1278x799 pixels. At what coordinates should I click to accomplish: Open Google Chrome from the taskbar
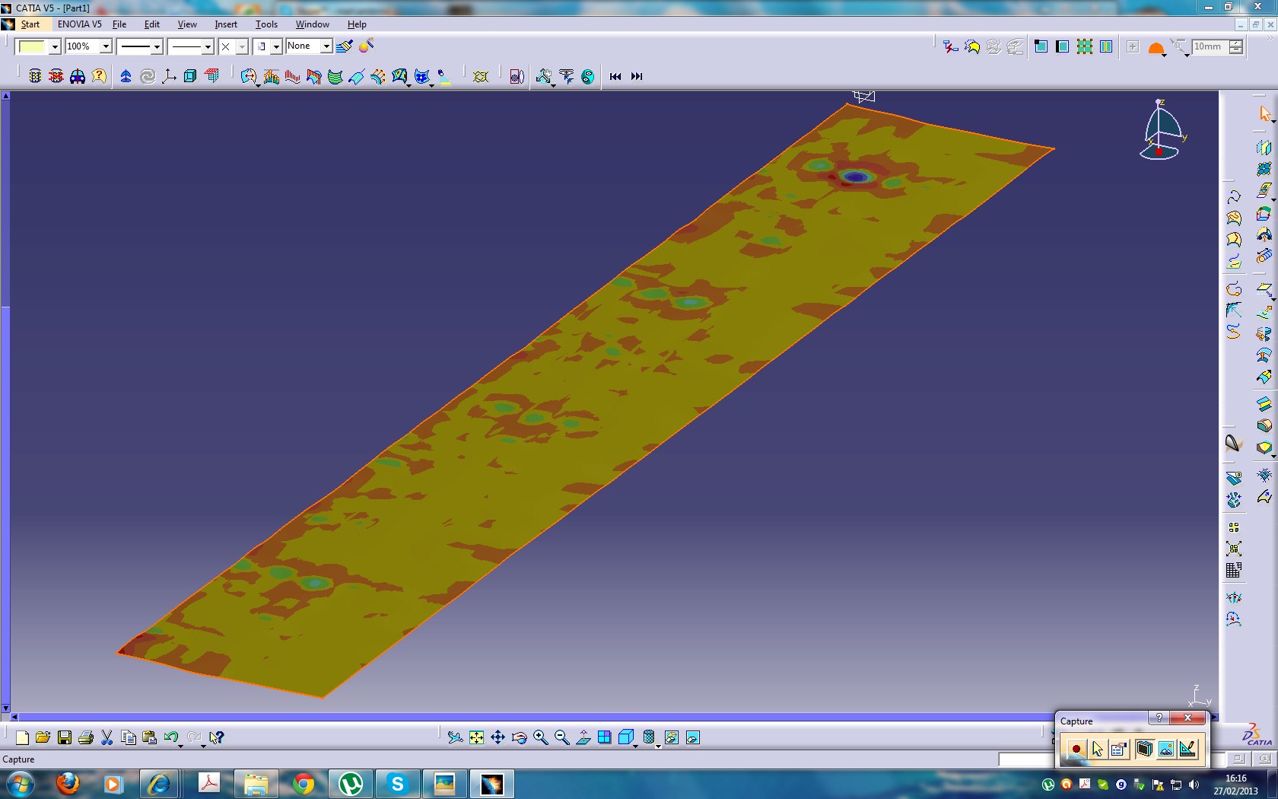304,784
